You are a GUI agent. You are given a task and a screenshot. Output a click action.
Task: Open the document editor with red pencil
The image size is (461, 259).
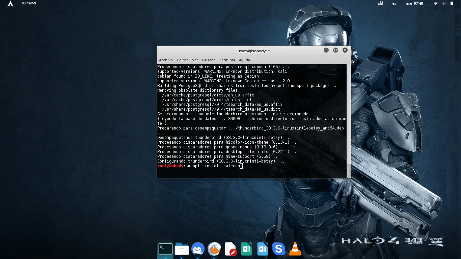pyautogui.click(x=230, y=249)
